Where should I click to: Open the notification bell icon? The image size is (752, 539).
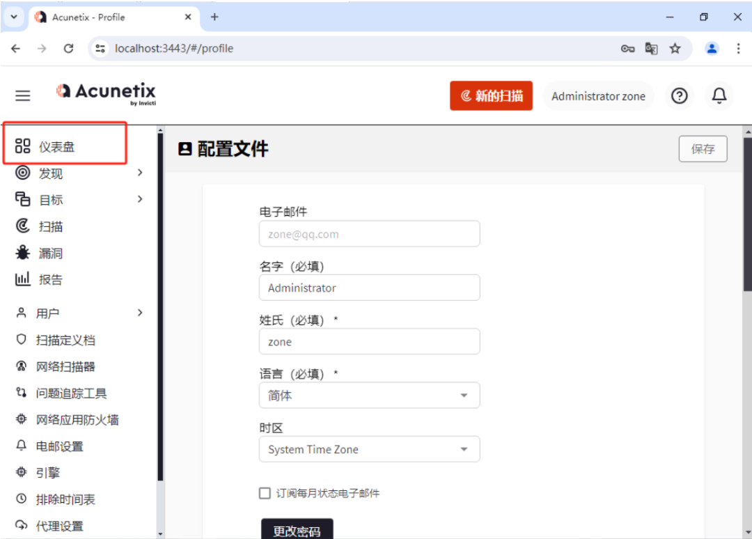coord(719,95)
